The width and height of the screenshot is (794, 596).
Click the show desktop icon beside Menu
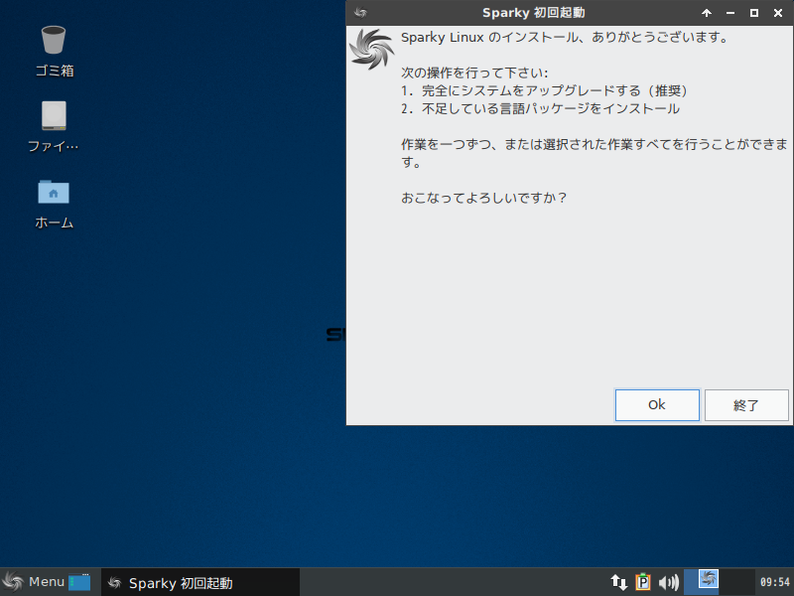pos(79,582)
